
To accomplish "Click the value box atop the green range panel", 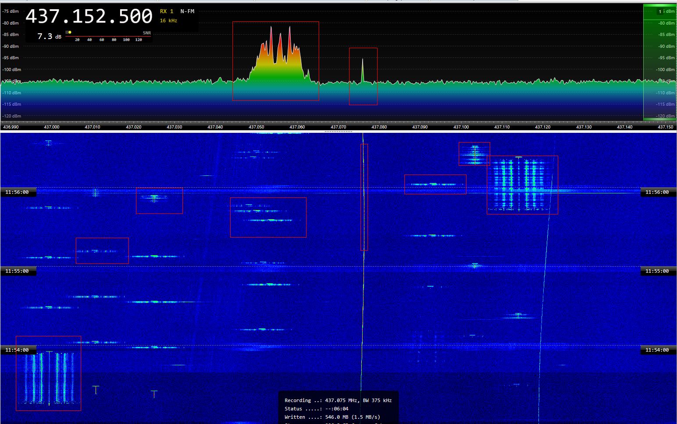I will pos(660,11).
